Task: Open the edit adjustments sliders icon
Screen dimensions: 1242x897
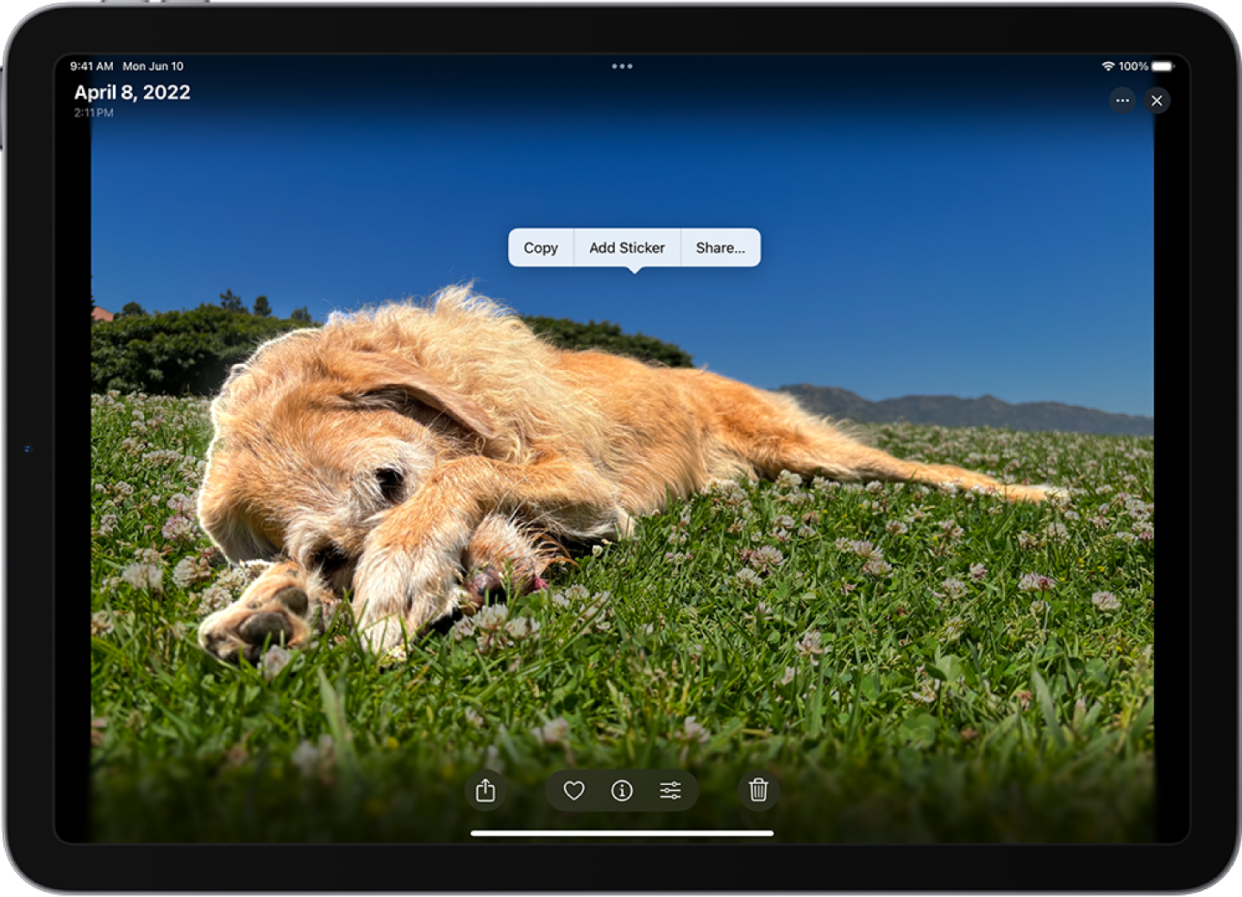Action: (x=670, y=790)
